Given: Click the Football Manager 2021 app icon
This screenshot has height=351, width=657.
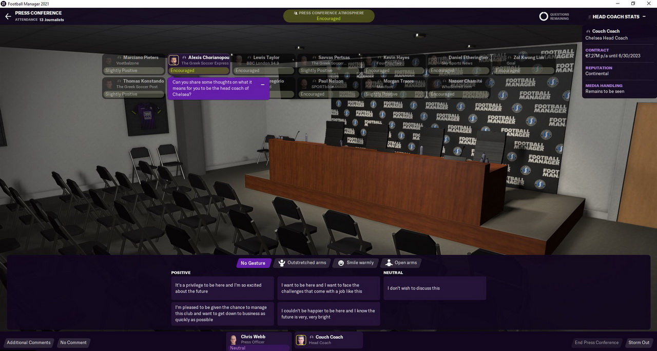Looking at the screenshot, I should (x=4, y=4).
